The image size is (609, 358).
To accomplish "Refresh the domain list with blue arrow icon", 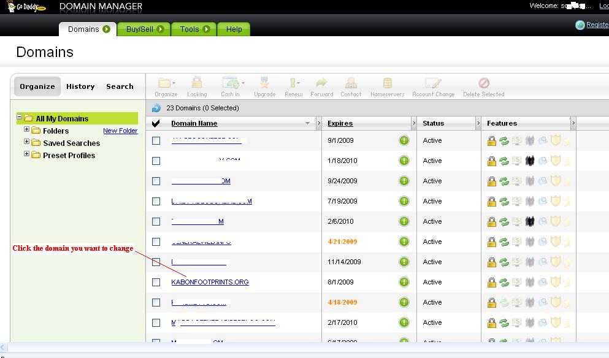I will coord(156,108).
